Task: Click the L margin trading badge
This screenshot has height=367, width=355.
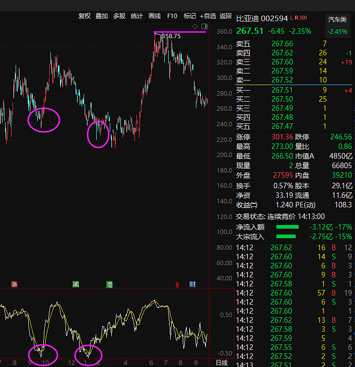Action: [x=292, y=18]
